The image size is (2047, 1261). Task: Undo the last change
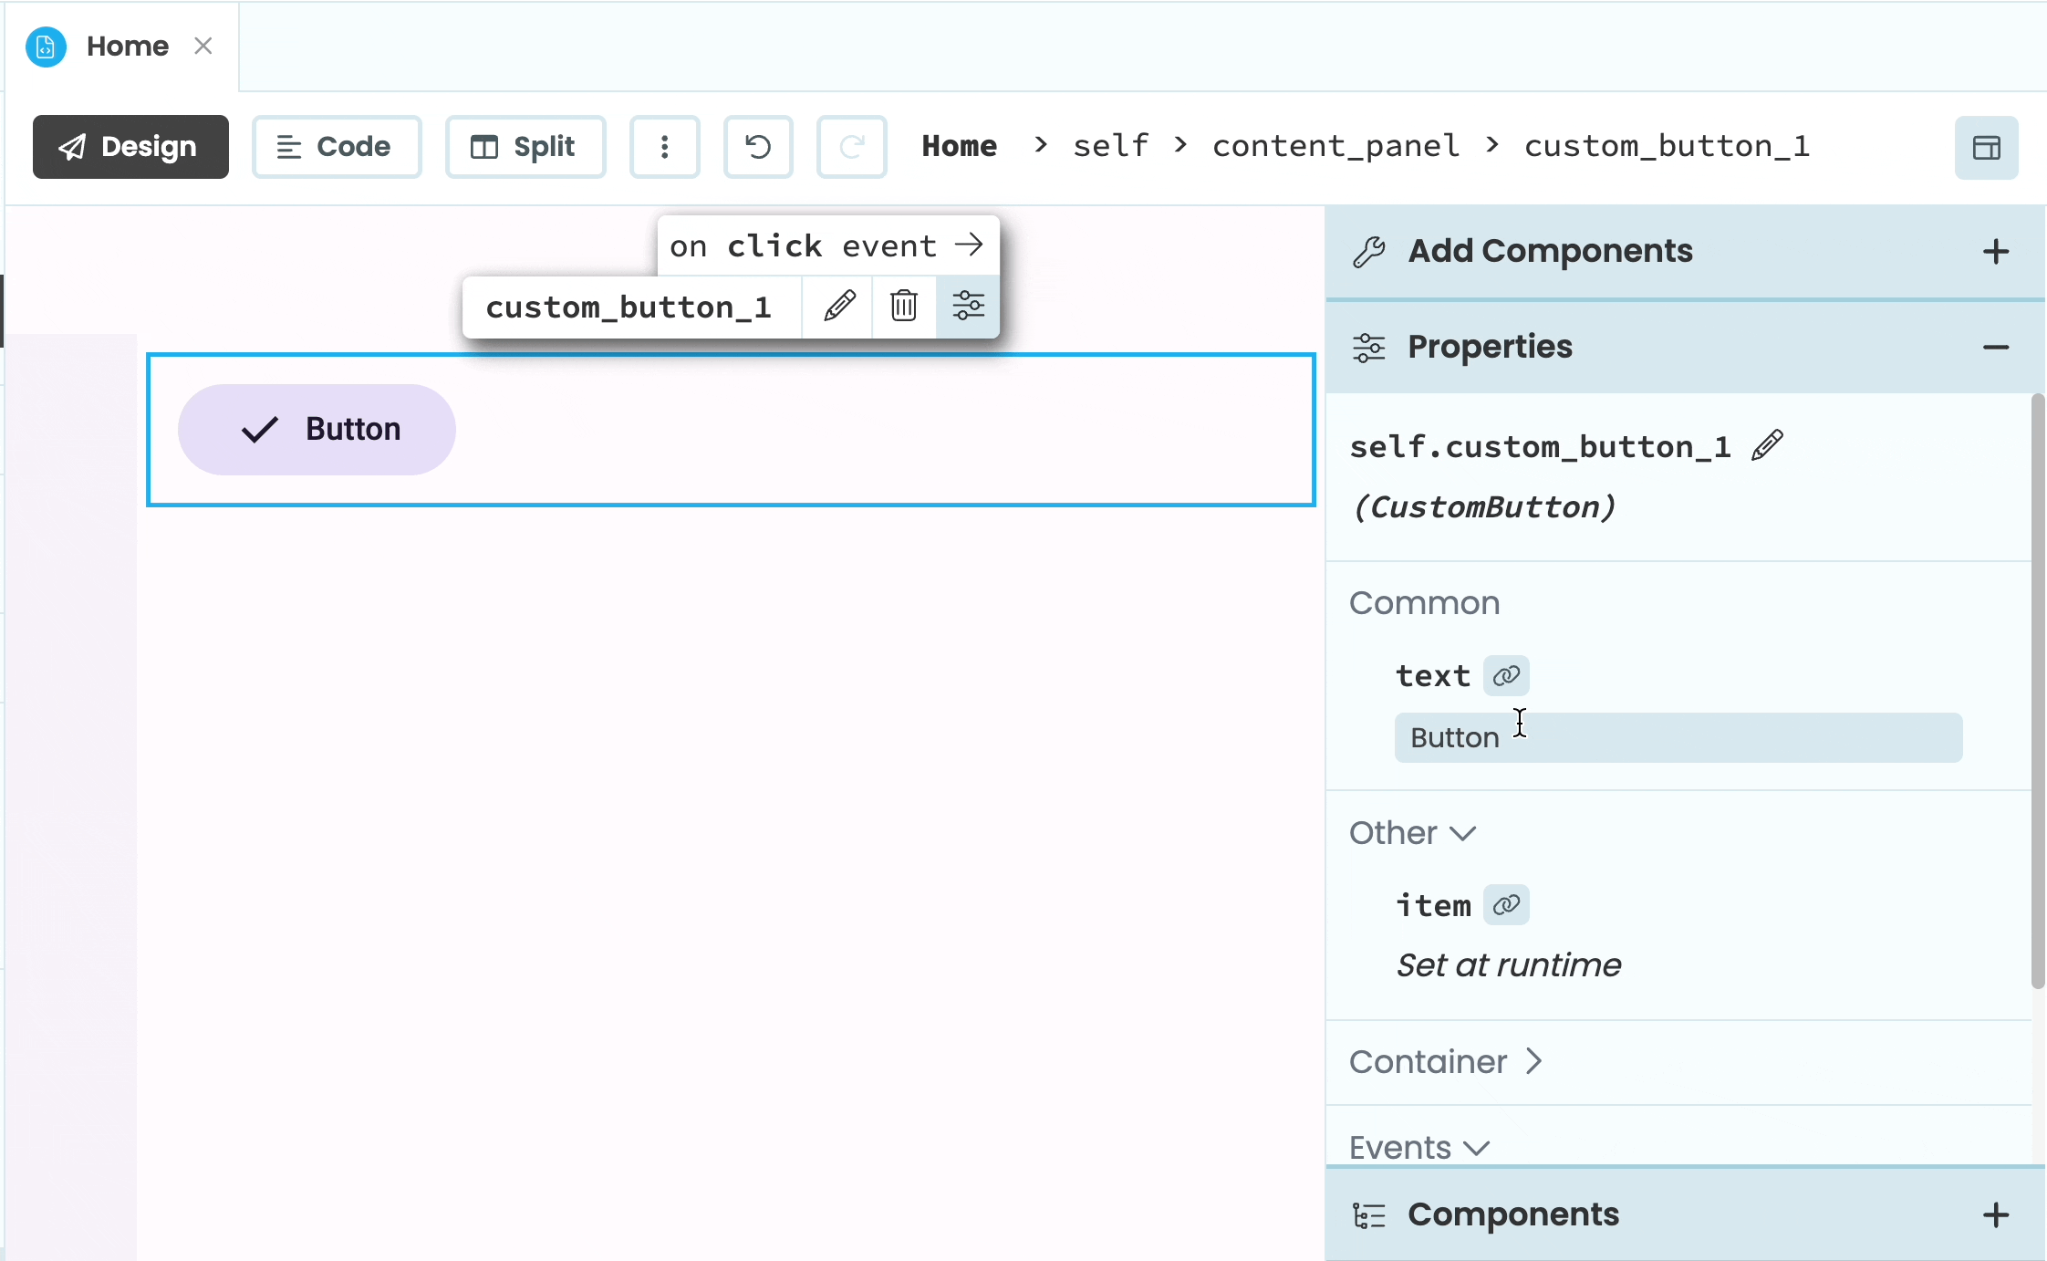[x=757, y=146]
